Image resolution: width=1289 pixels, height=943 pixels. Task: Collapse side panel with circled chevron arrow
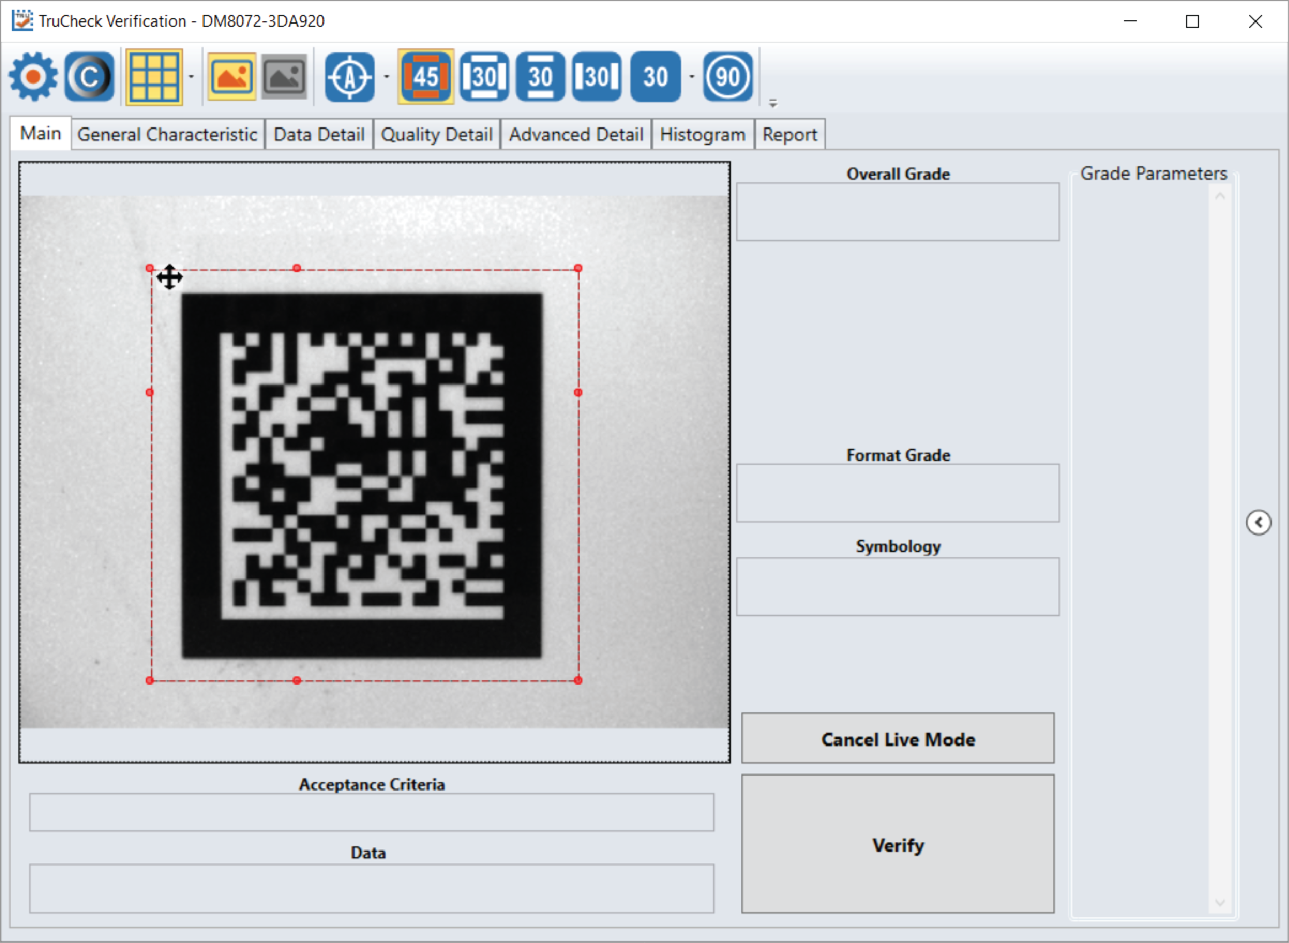coord(1258,522)
